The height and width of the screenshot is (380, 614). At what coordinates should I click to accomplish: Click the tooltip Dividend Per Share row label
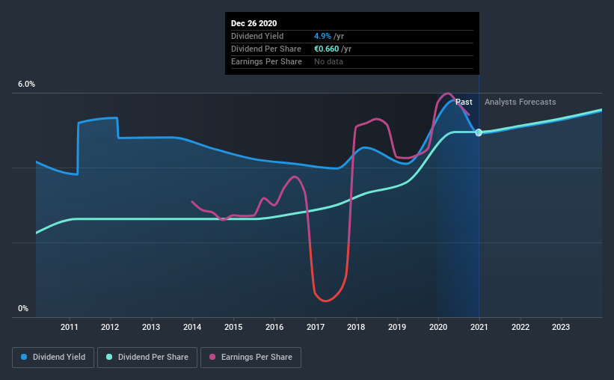click(x=266, y=49)
